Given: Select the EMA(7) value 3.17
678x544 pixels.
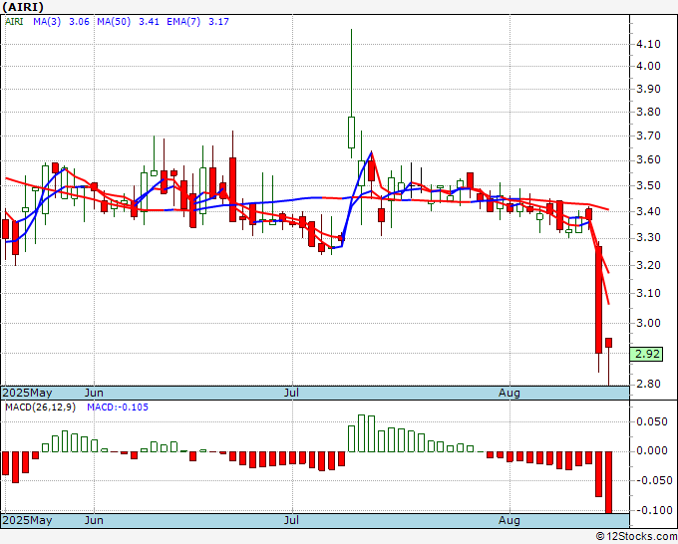Looking at the screenshot, I should [x=218, y=22].
